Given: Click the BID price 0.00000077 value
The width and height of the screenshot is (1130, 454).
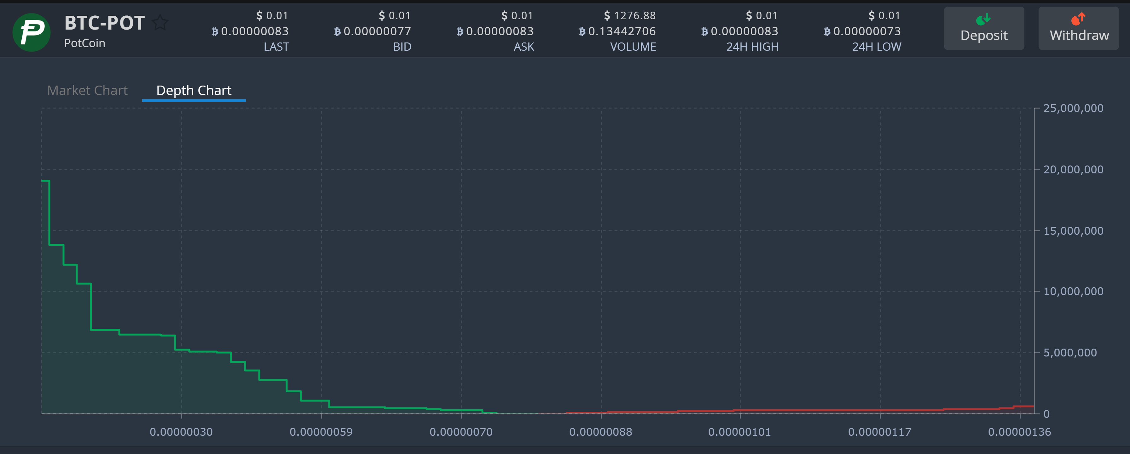Looking at the screenshot, I should [x=372, y=31].
